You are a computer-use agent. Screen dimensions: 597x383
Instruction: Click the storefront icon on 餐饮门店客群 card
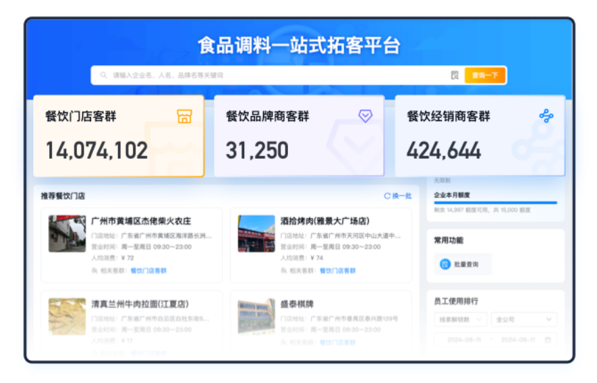coord(185,116)
